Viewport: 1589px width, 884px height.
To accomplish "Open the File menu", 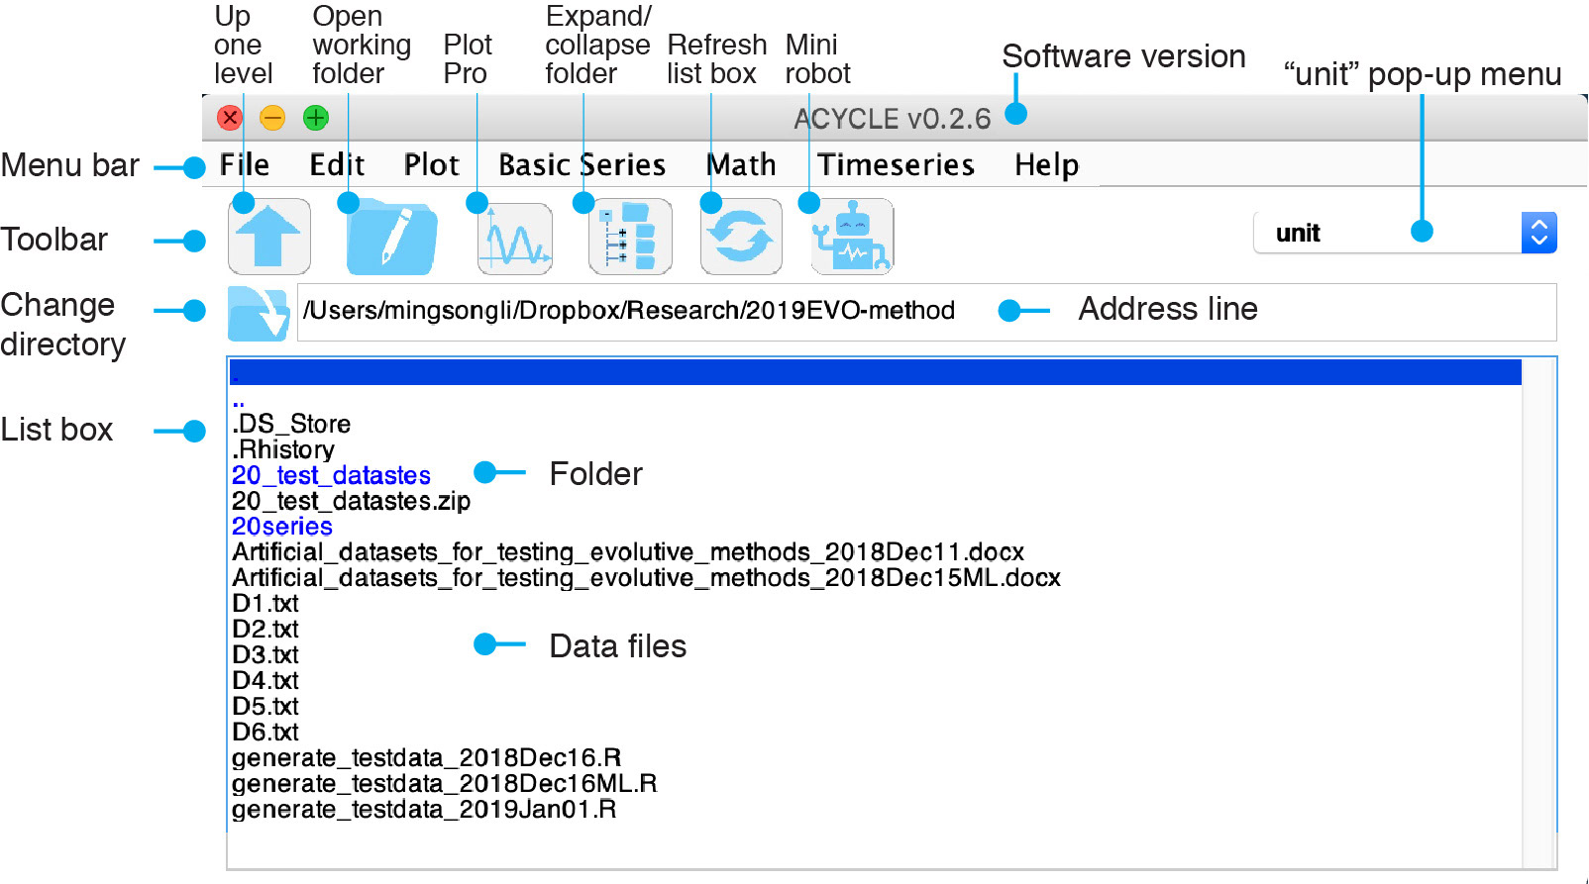I will tap(244, 164).
